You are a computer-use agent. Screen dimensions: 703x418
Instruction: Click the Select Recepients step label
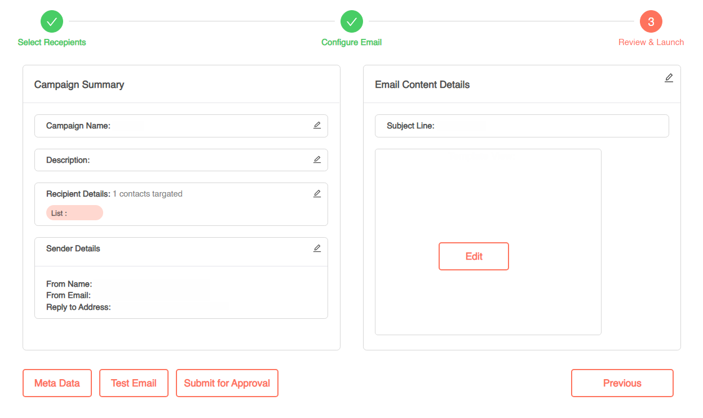pos(51,42)
